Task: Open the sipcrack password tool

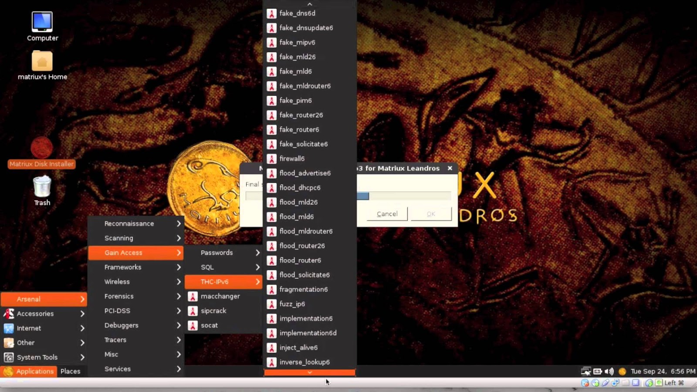Action: pyautogui.click(x=213, y=311)
